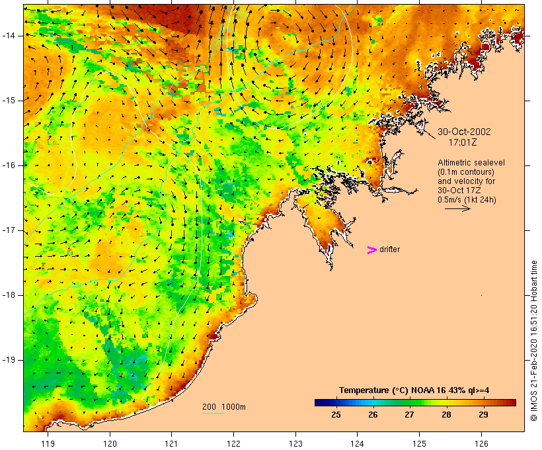
Task: Click the 'Temperature (°C) NOAA 16 43% ql>=4' title
Action: point(414,390)
